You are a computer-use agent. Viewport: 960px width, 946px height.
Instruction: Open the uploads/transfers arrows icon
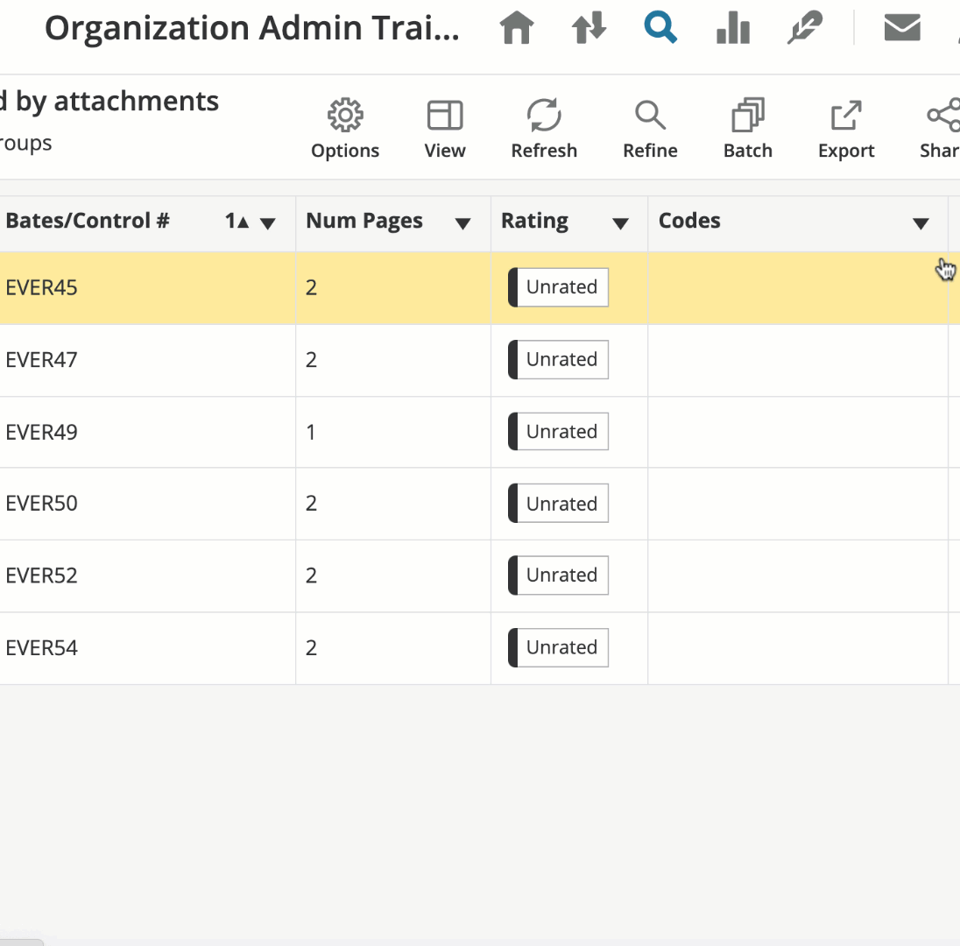(x=589, y=28)
